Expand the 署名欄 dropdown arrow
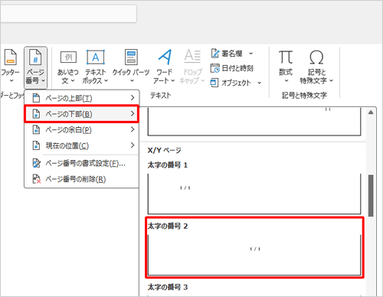 tap(250, 54)
